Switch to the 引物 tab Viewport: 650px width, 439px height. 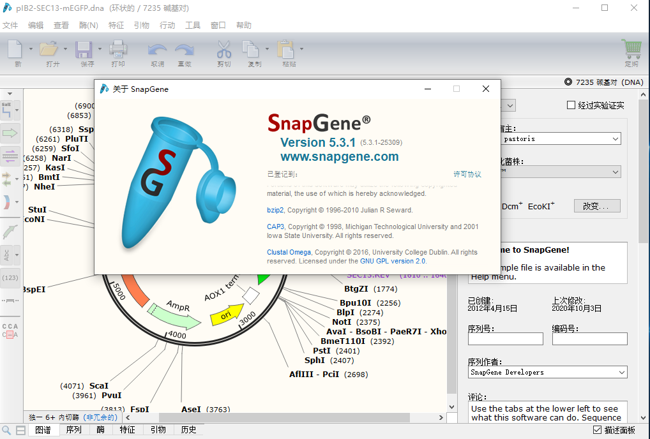coord(158,430)
